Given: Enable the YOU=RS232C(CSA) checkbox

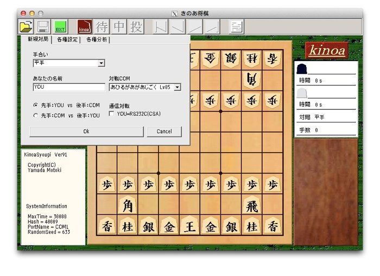Looking at the screenshot, I should click(x=111, y=114).
